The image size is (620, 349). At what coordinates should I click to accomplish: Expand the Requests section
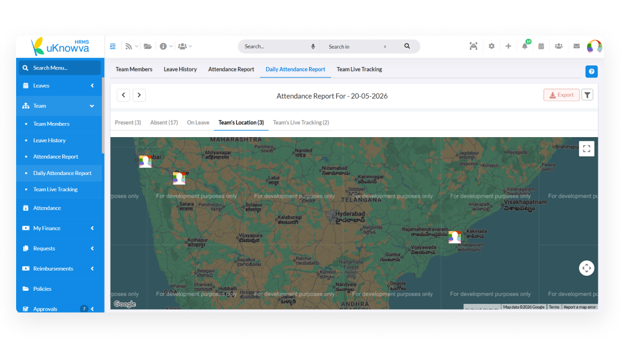[x=59, y=248]
